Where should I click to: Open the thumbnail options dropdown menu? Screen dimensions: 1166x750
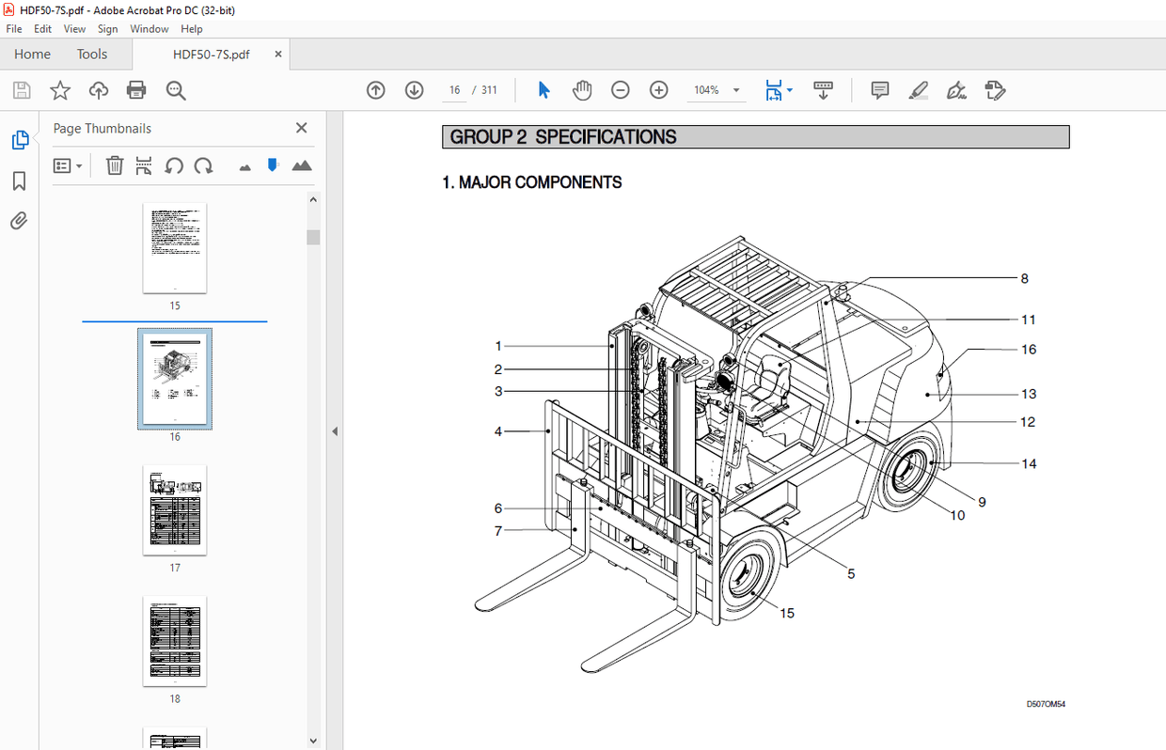67,165
